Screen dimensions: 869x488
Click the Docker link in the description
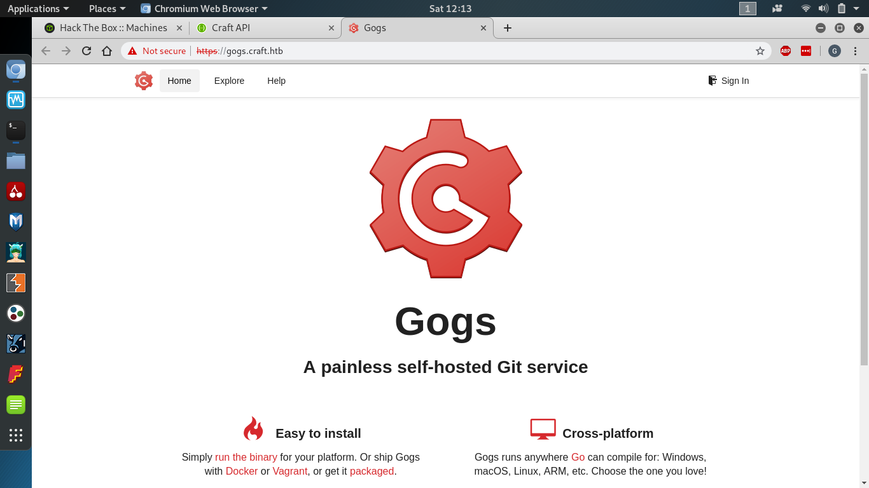(240, 471)
